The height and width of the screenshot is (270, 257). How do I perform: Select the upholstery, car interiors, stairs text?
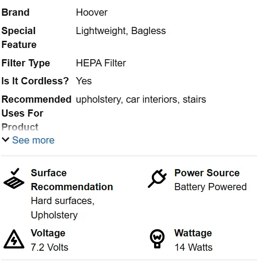(141, 100)
